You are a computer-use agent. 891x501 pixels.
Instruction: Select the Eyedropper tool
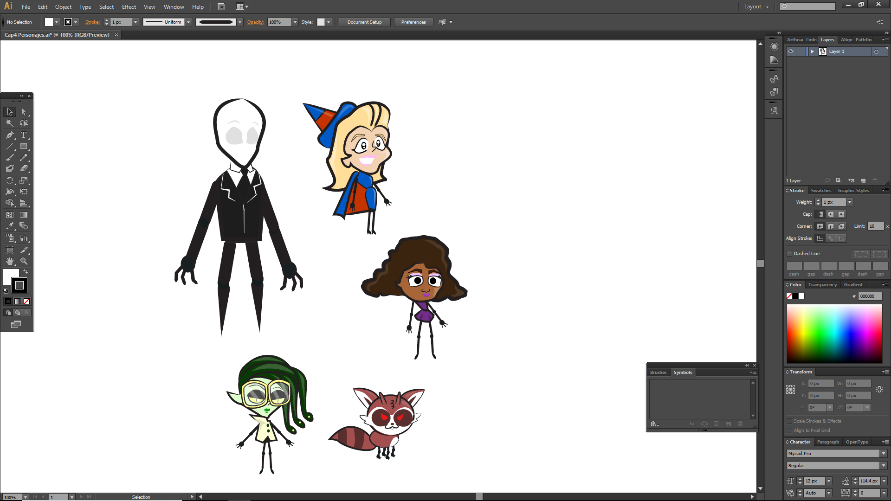click(10, 226)
